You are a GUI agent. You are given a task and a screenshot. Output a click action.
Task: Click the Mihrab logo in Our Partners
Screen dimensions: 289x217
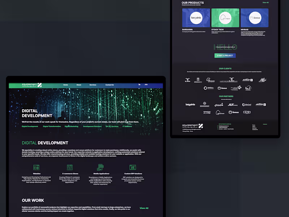pyautogui.click(x=233, y=112)
